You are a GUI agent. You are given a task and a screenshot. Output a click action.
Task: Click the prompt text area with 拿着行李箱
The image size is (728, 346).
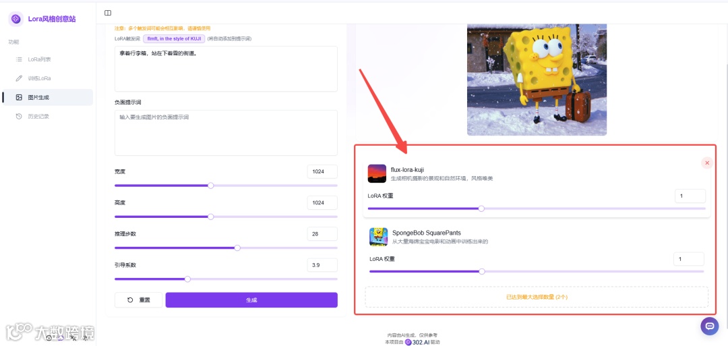click(226, 69)
